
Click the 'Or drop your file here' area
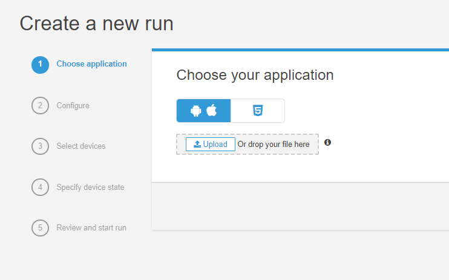[274, 145]
